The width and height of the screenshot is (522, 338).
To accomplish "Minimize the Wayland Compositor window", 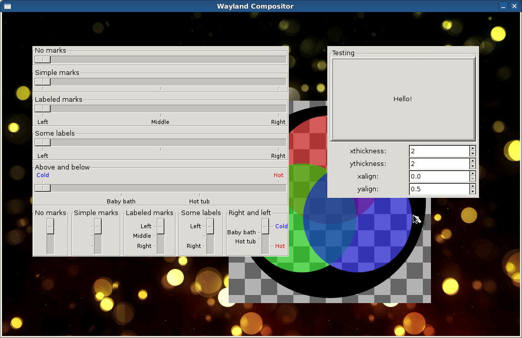I will point(502,6).
